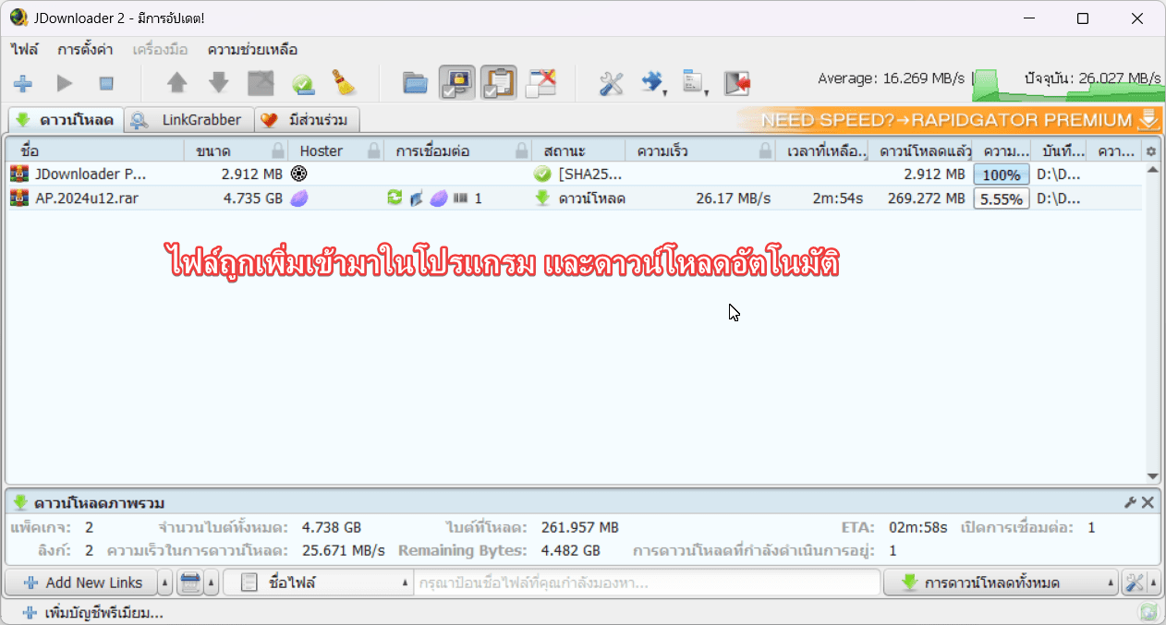Click the Move Down arrow toolbar icon

219,83
